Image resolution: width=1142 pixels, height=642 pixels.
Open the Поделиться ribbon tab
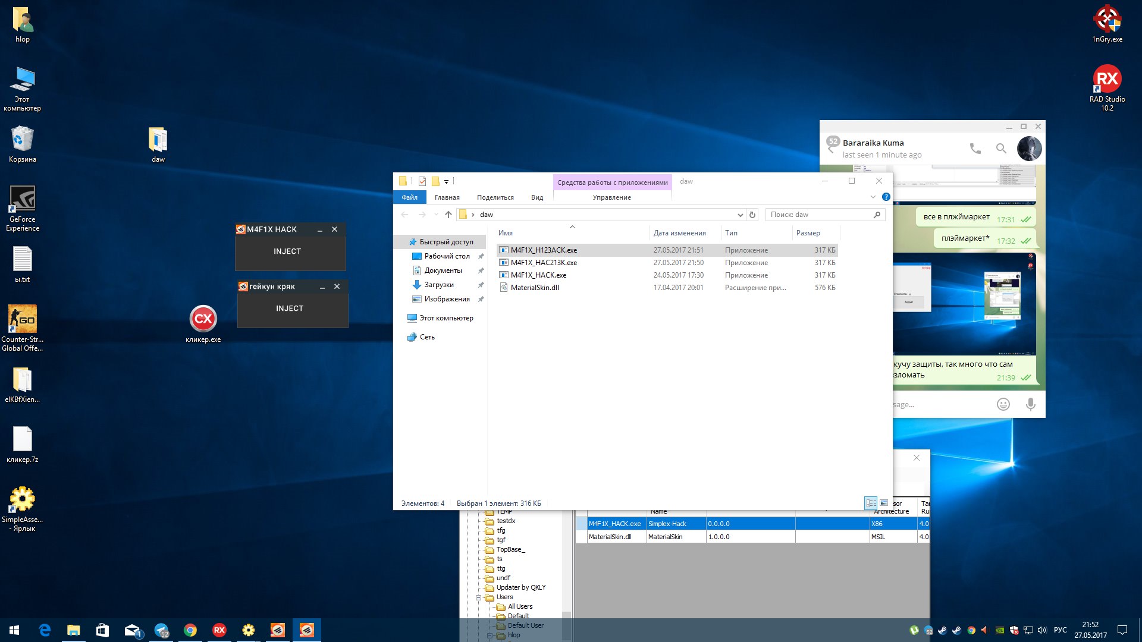point(495,197)
